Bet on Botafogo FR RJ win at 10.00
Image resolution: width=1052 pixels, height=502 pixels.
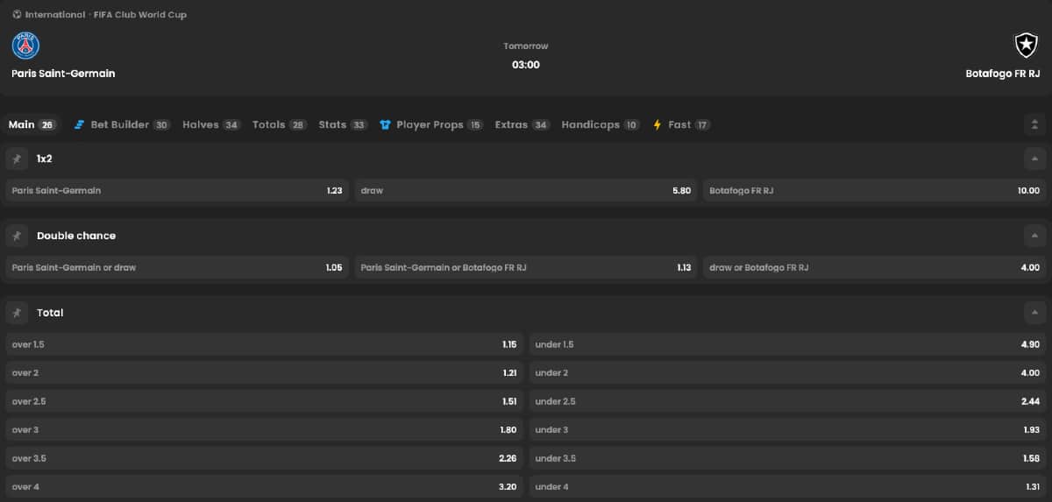[x=874, y=190]
